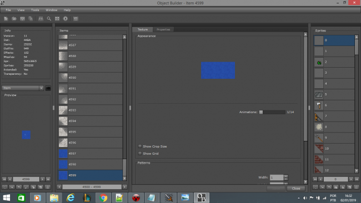Click the Open folder toolbar icon

pyautogui.click(x=14, y=19)
